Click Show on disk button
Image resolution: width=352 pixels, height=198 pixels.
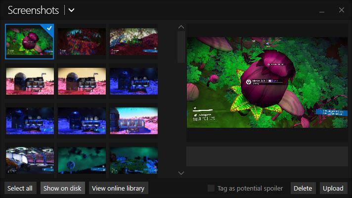(62, 188)
